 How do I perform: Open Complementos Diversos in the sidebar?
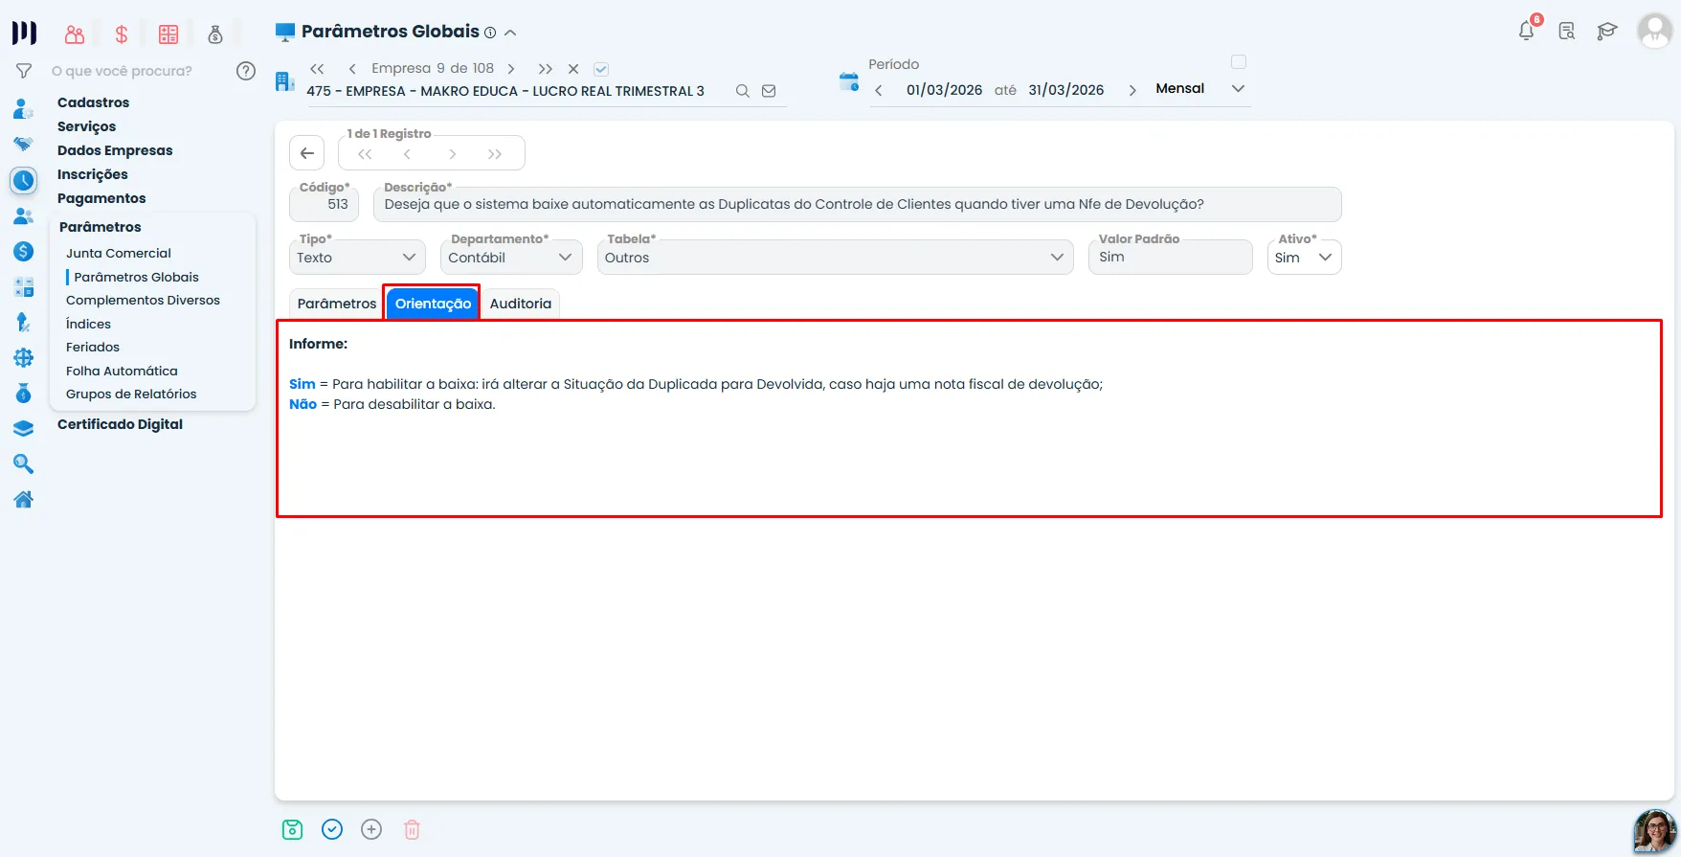[143, 300]
